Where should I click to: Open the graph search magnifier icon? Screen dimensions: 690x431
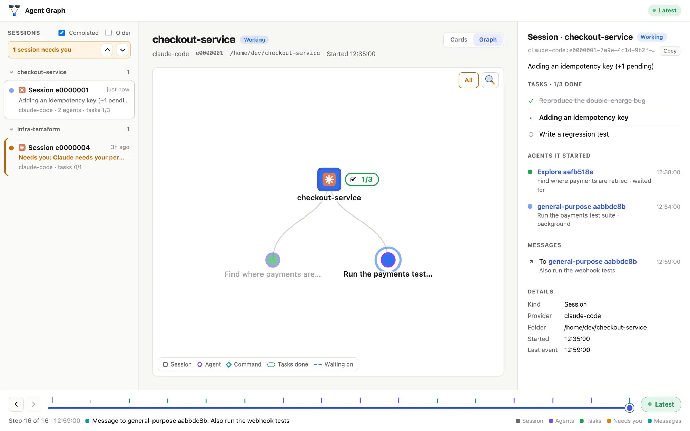490,80
